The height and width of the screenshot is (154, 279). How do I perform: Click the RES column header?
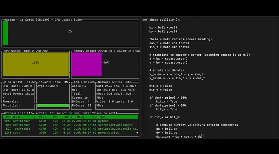pos(55,117)
